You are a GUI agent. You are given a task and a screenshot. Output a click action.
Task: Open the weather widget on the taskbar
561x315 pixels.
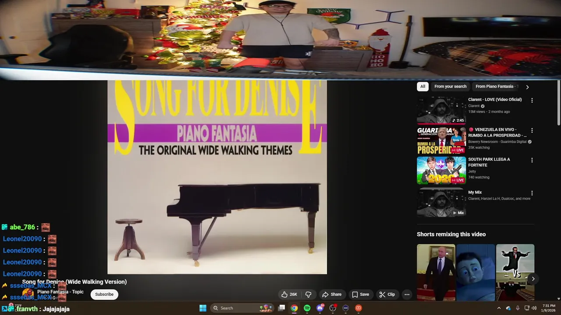(x=15, y=308)
